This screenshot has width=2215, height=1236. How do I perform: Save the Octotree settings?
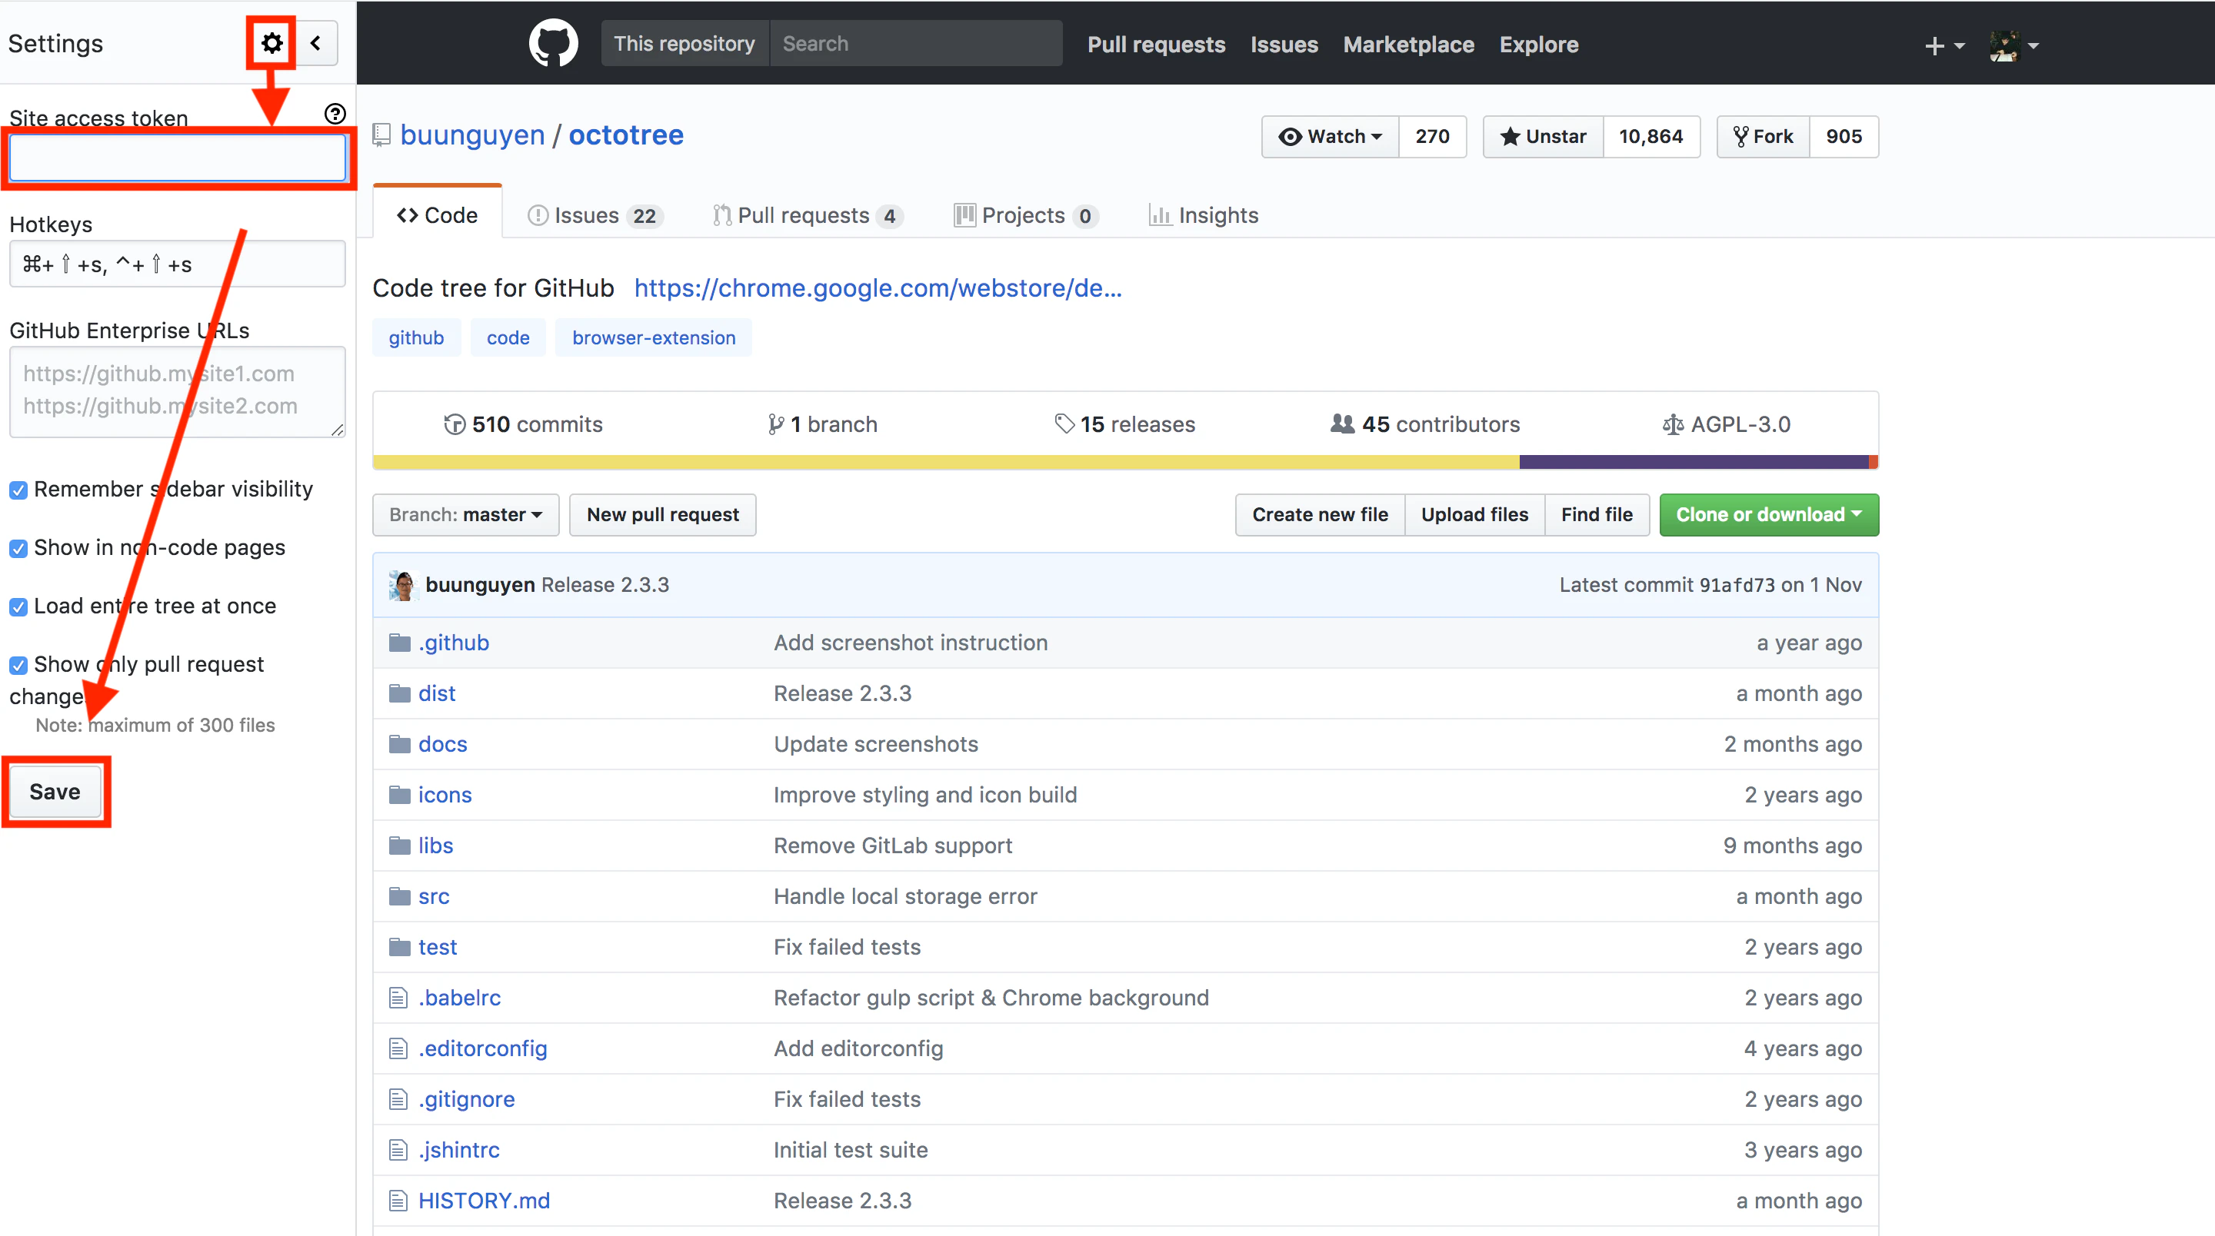point(55,791)
